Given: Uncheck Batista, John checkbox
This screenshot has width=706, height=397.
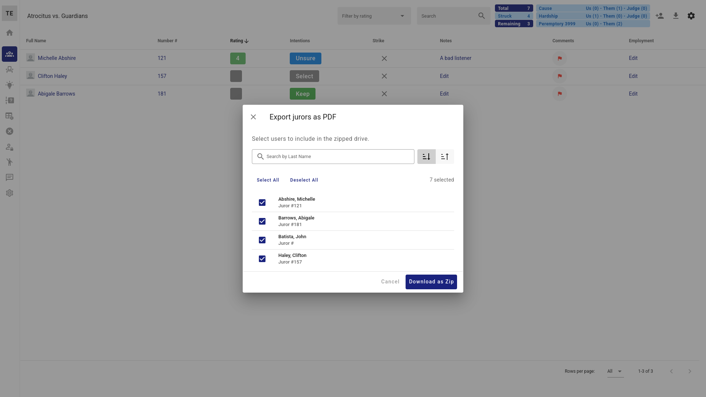Looking at the screenshot, I should pyautogui.click(x=262, y=240).
